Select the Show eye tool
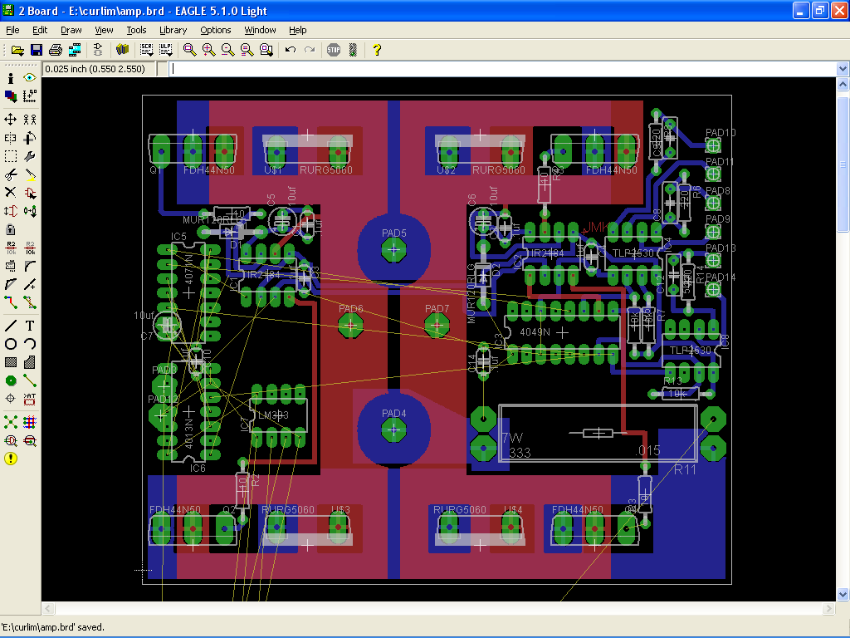850x638 pixels. click(x=30, y=78)
